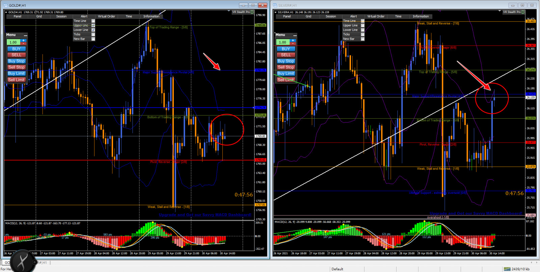Minimize the Menu panel on SILVER chart
The image size is (540, 272).
(x=295, y=35)
